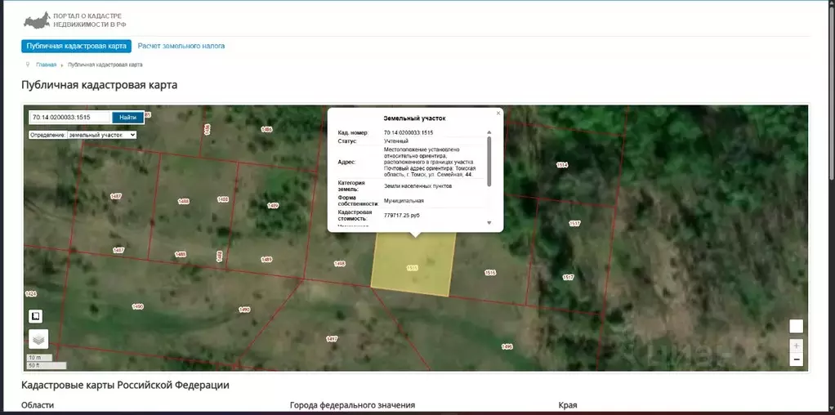Open the parcel type 'земельный участок' dropdown

pyautogui.click(x=101, y=135)
